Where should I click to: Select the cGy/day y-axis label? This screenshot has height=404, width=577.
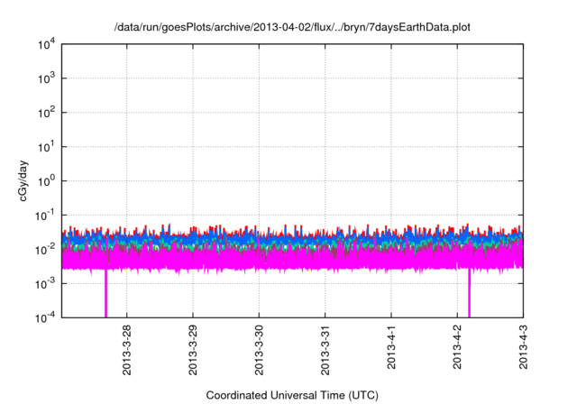(23, 180)
